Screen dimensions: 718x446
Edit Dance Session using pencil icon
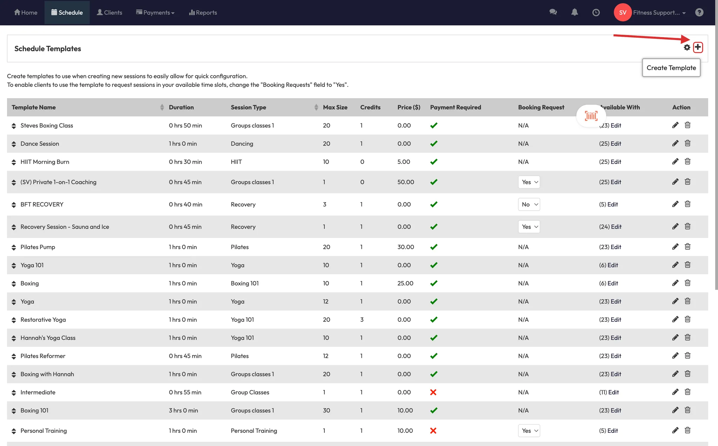pos(675,143)
